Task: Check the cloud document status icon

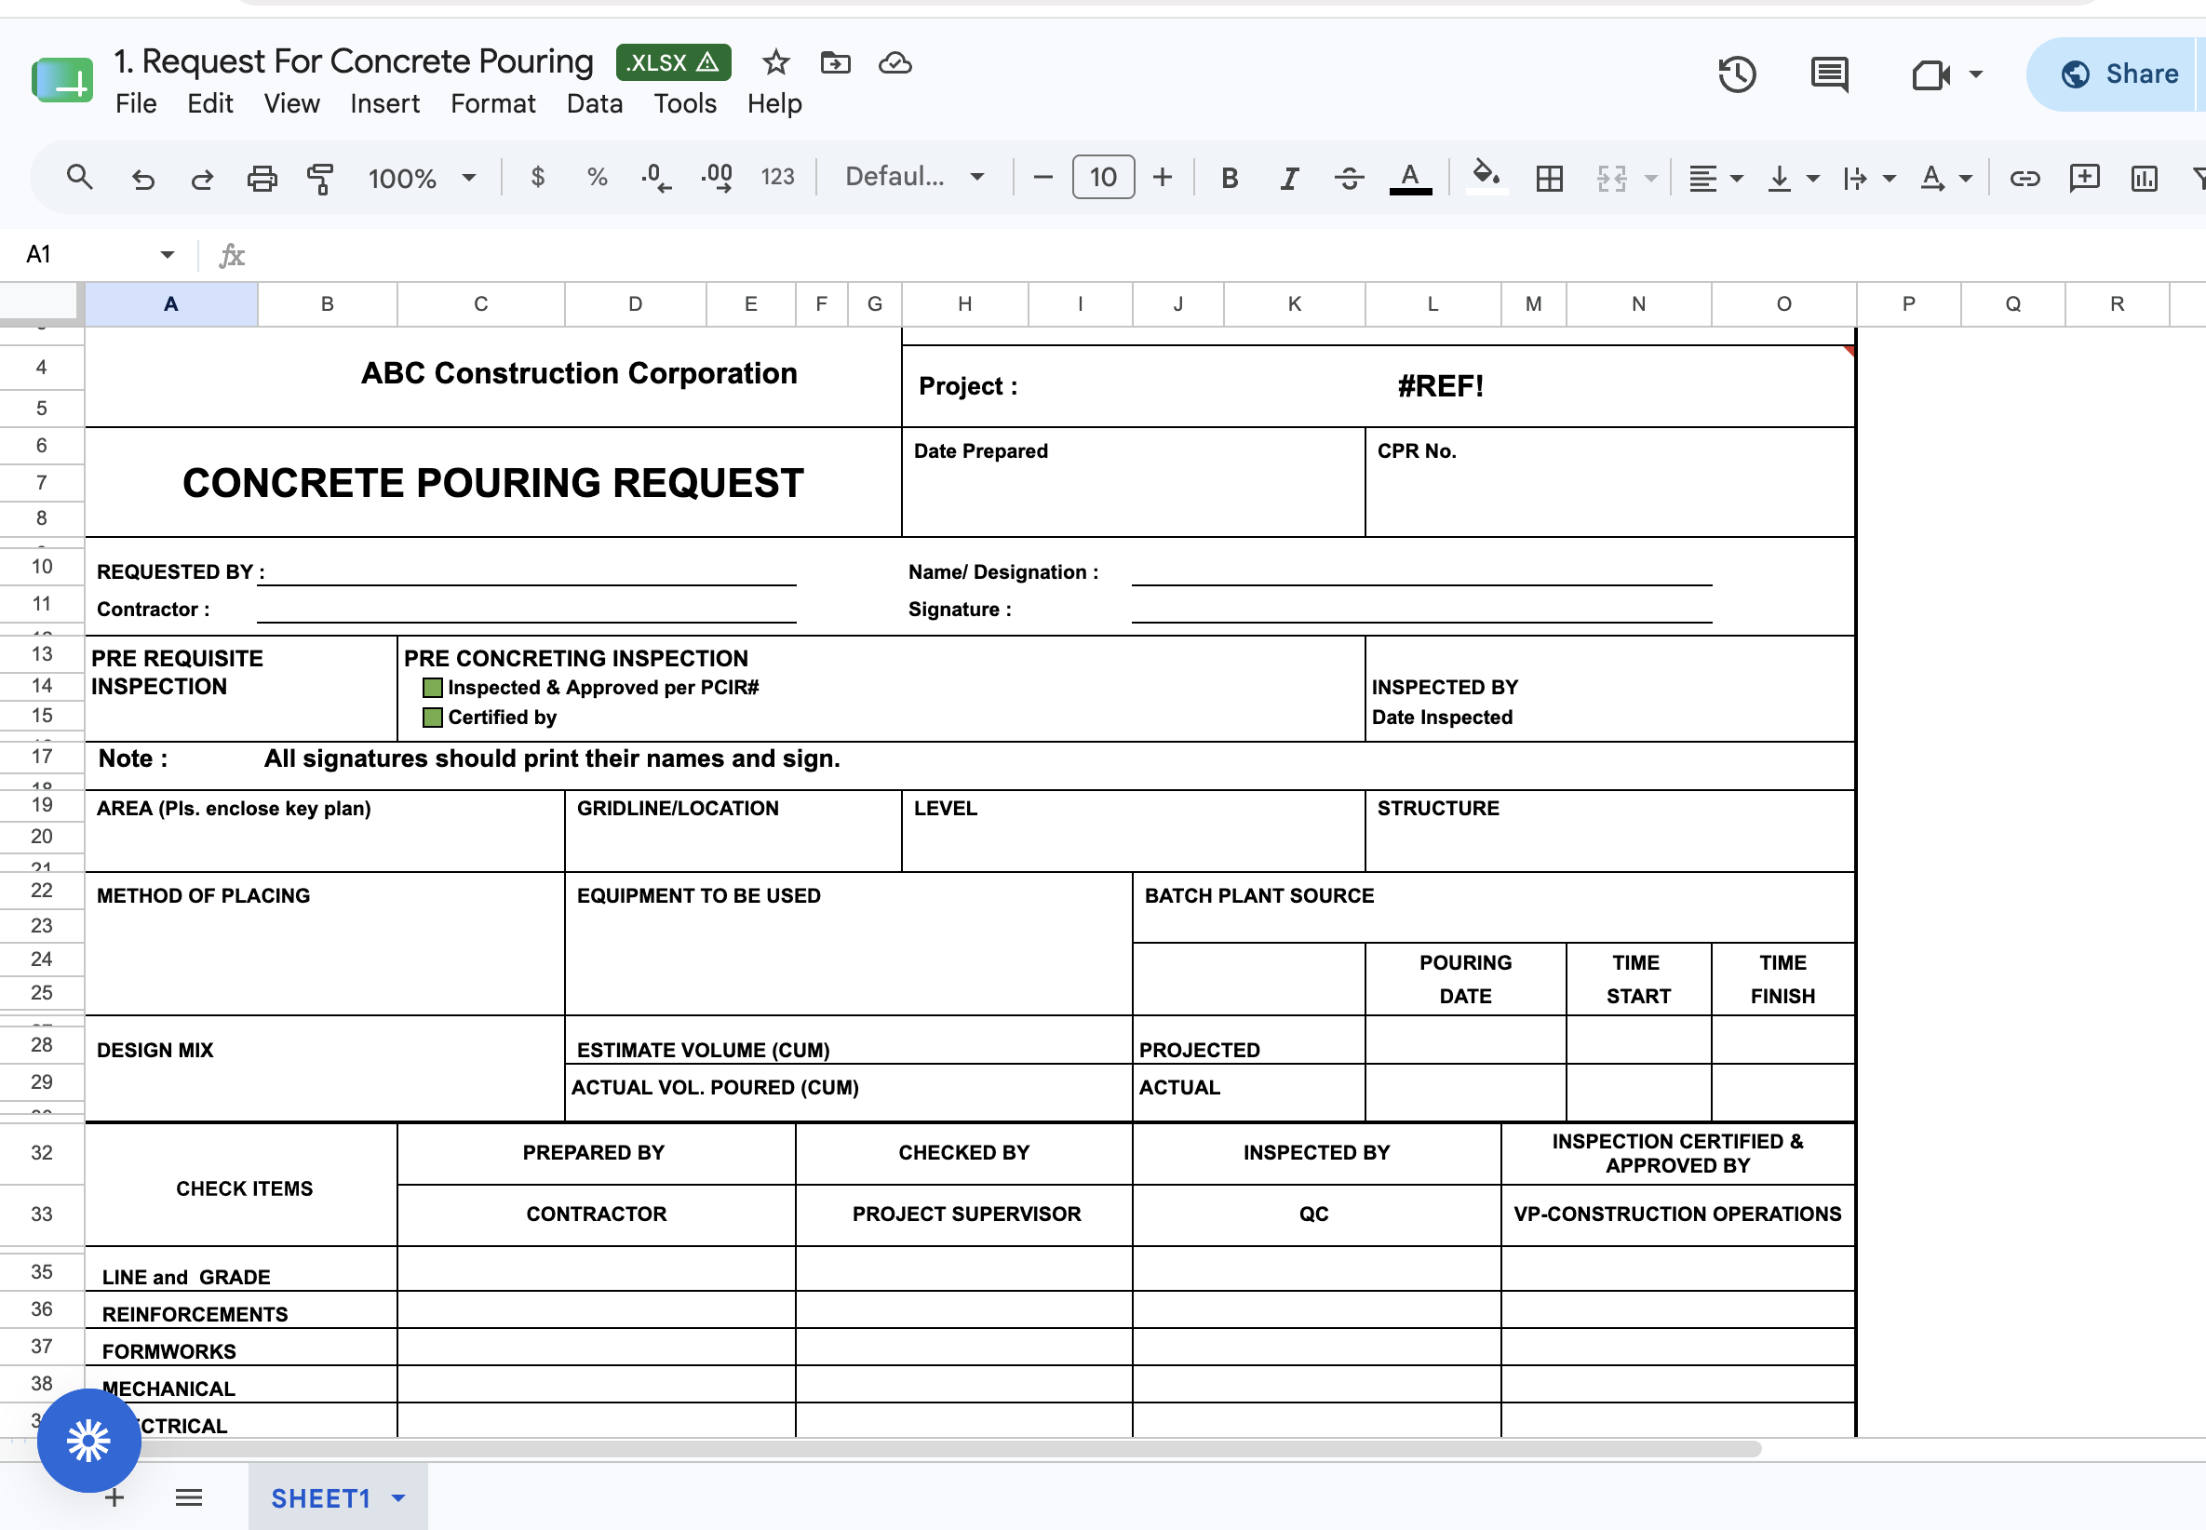Action: [895, 63]
